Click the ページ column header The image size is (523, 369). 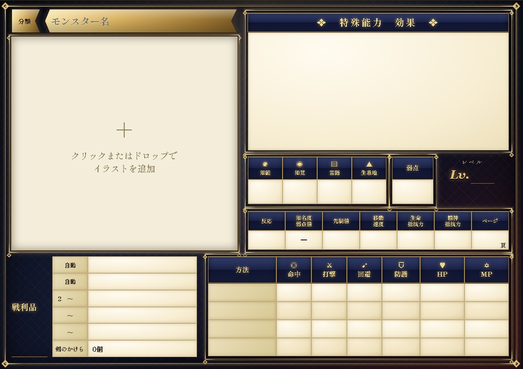point(490,221)
